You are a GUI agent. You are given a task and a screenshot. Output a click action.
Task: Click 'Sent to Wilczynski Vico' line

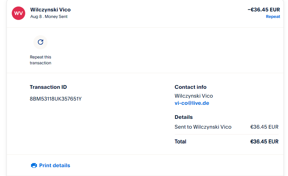coord(203,127)
